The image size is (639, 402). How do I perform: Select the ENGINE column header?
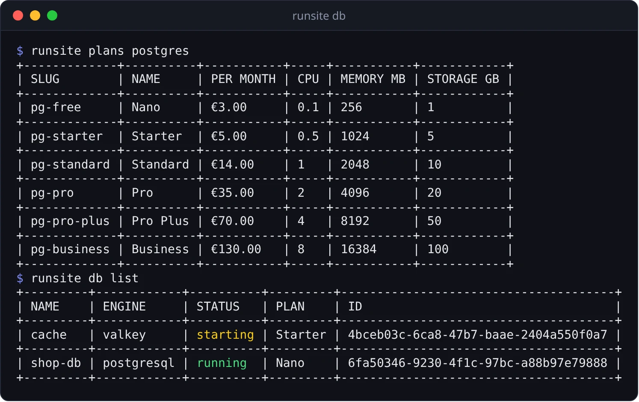[124, 307]
